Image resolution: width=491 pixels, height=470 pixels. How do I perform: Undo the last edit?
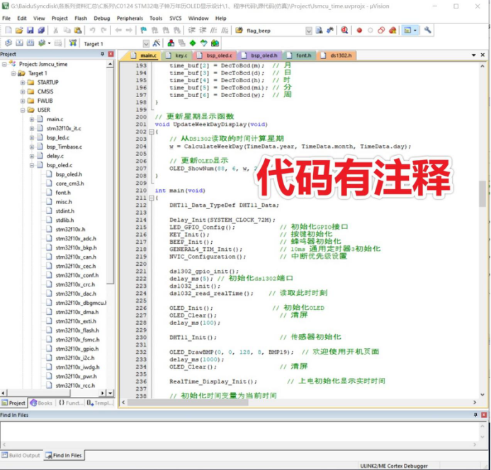pos(92,30)
